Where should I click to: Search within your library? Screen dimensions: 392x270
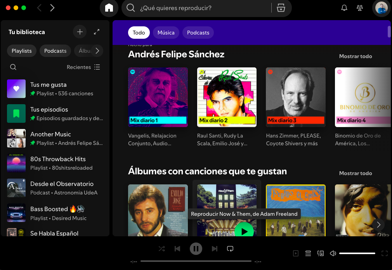pos(13,67)
